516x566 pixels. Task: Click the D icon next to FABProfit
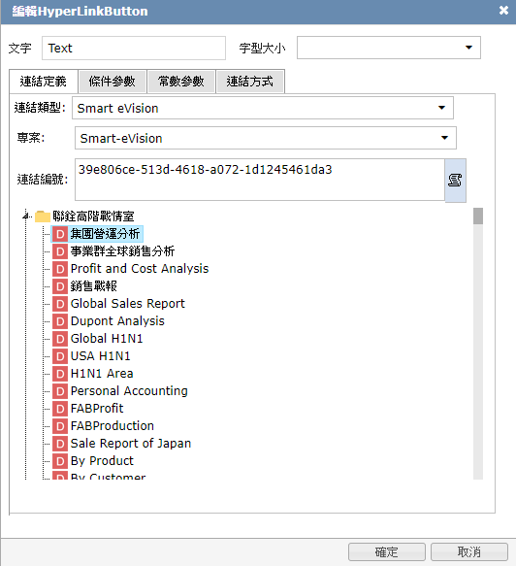click(x=60, y=409)
